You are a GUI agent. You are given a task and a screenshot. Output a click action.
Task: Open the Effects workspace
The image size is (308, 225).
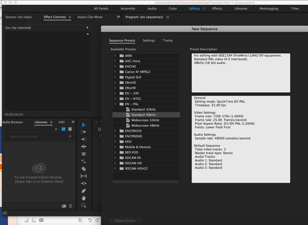217,8
